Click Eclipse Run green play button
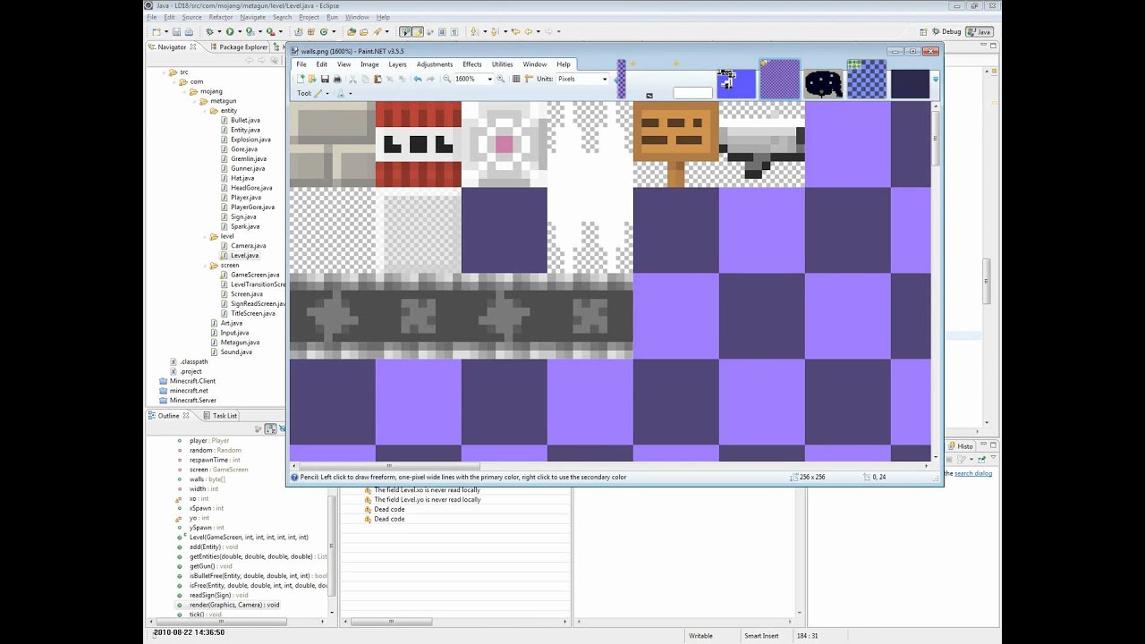1145x644 pixels. 230,31
